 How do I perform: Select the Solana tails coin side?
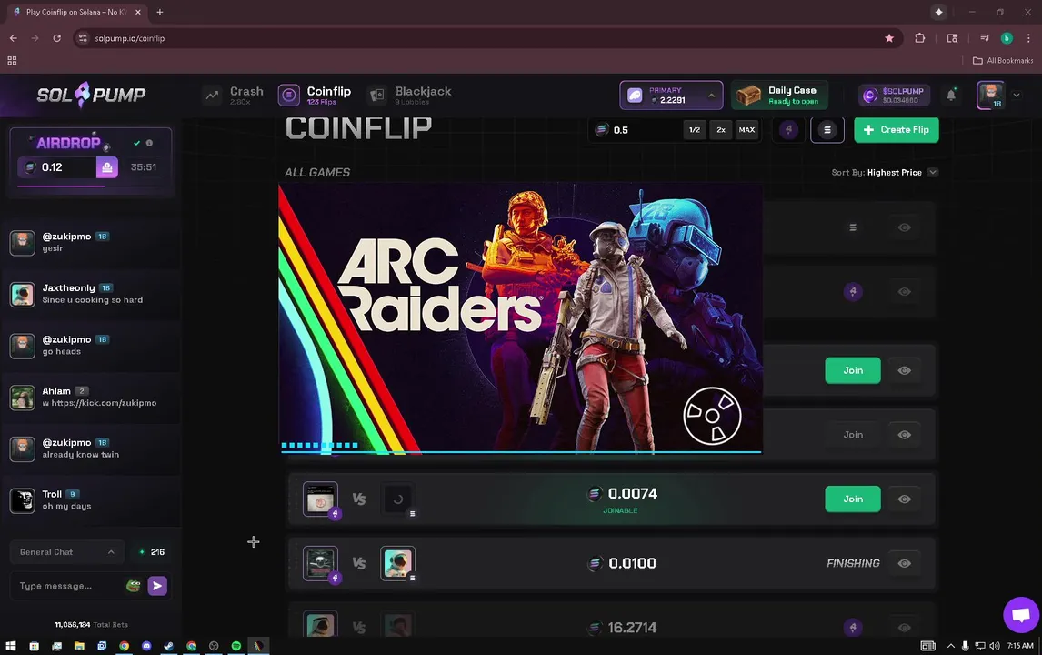(x=827, y=130)
